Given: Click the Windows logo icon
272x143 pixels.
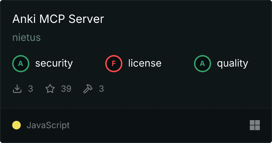Looking at the screenshot, I should (x=254, y=125).
